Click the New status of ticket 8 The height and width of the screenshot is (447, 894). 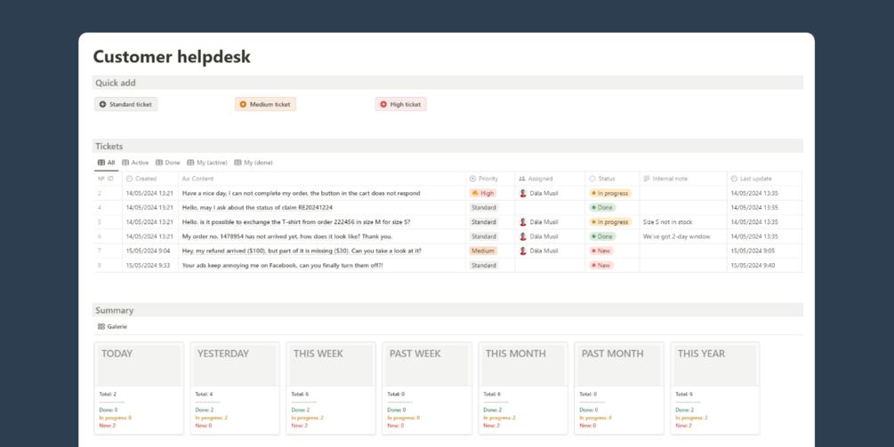[x=601, y=266]
